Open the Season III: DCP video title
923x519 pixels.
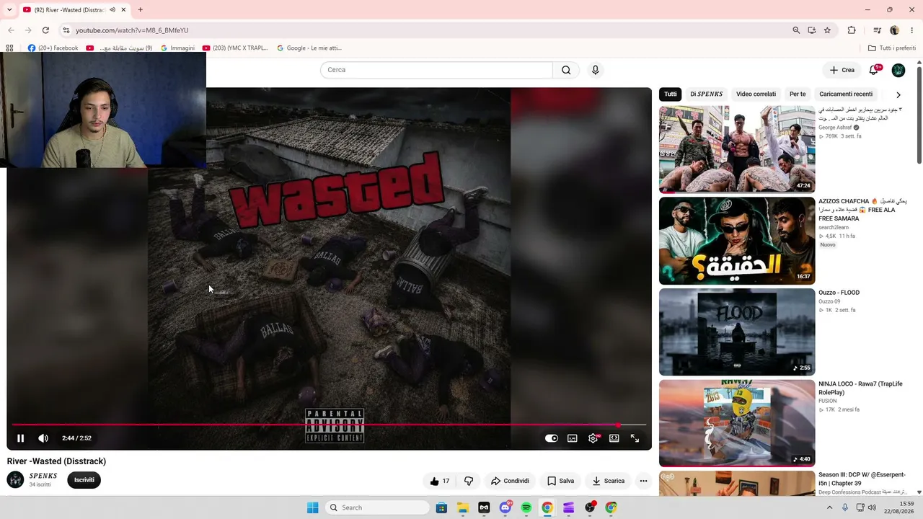(x=862, y=479)
